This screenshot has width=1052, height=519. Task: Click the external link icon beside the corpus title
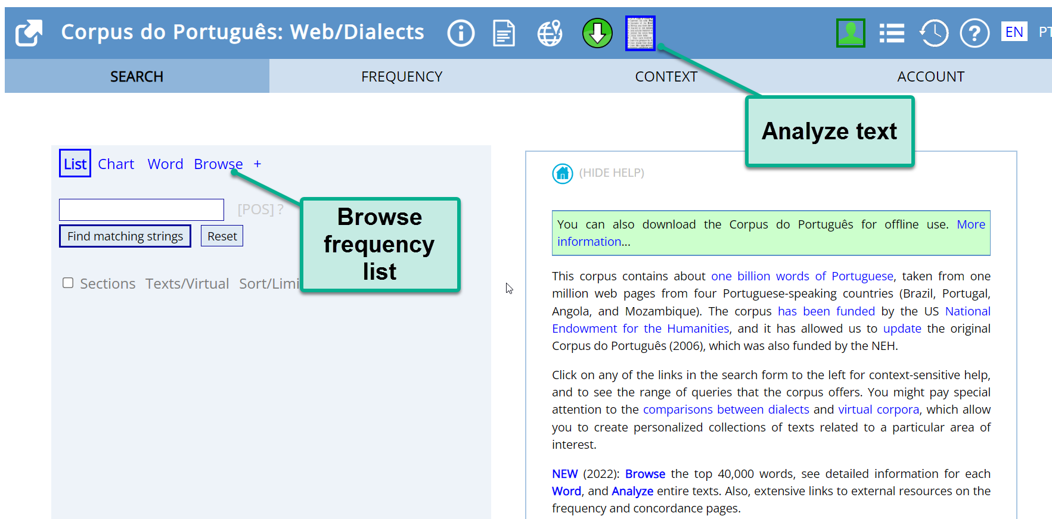tap(29, 33)
